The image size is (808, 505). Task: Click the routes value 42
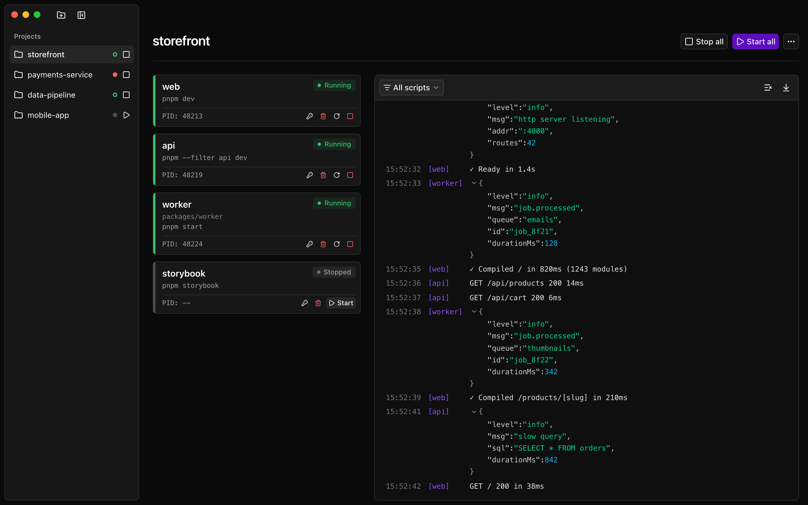click(x=531, y=143)
